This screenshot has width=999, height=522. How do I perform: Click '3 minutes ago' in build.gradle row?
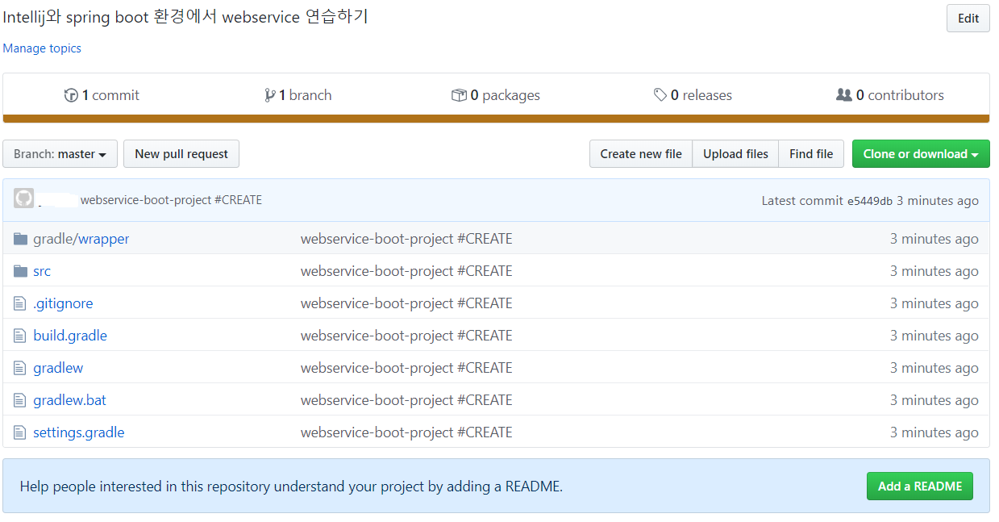pos(934,336)
